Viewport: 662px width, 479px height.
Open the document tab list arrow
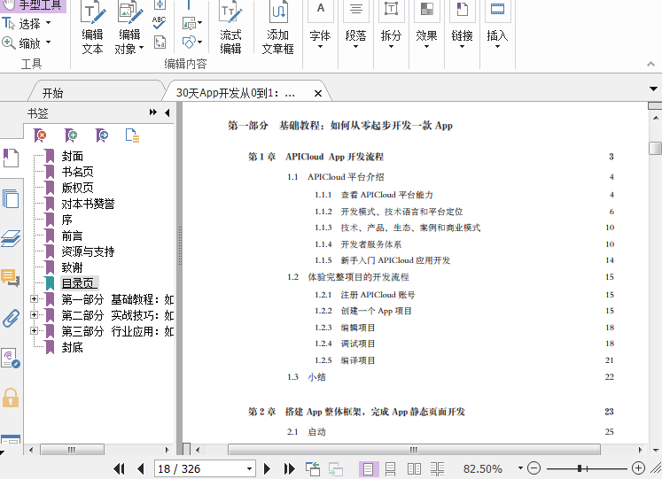coord(653,89)
